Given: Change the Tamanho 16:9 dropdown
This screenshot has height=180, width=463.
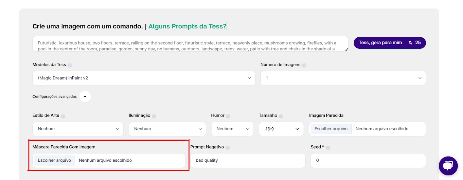Looking at the screenshot, I should [x=281, y=129].
